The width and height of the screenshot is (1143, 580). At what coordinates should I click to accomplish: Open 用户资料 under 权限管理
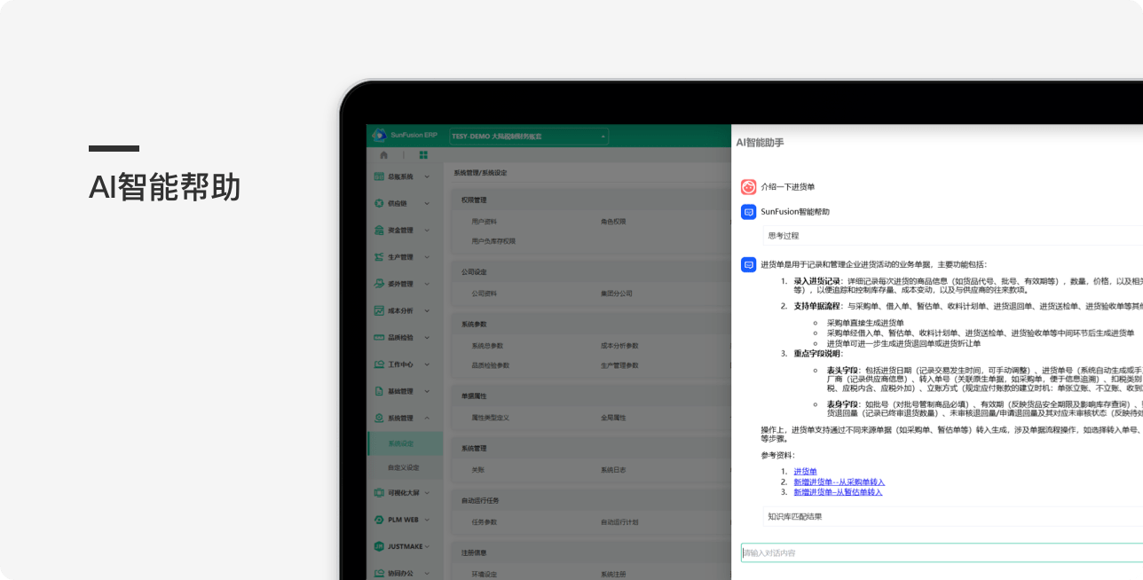pos(485,221)
